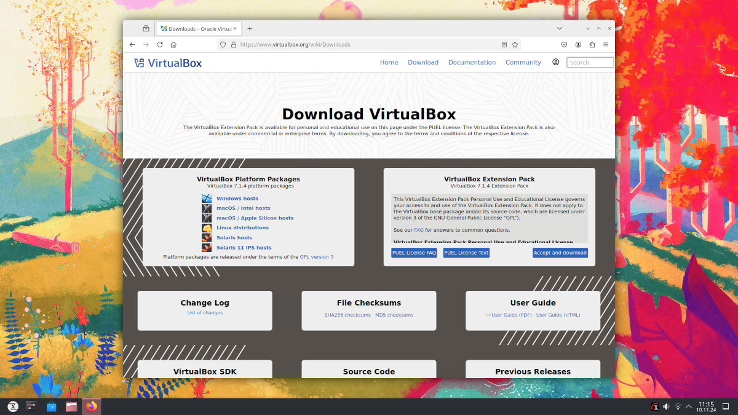Click Accept and download button
Viewport: 738px width, 415px height.
[560, 253]
